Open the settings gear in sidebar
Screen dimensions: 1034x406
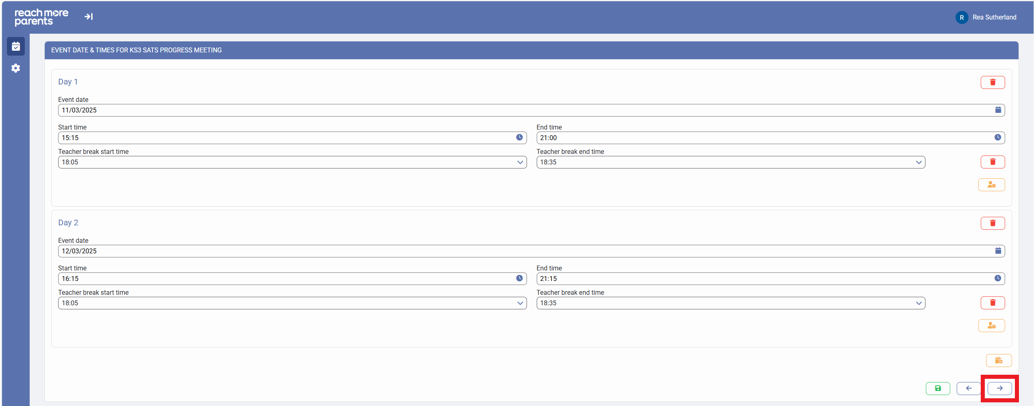click(16, 68)
